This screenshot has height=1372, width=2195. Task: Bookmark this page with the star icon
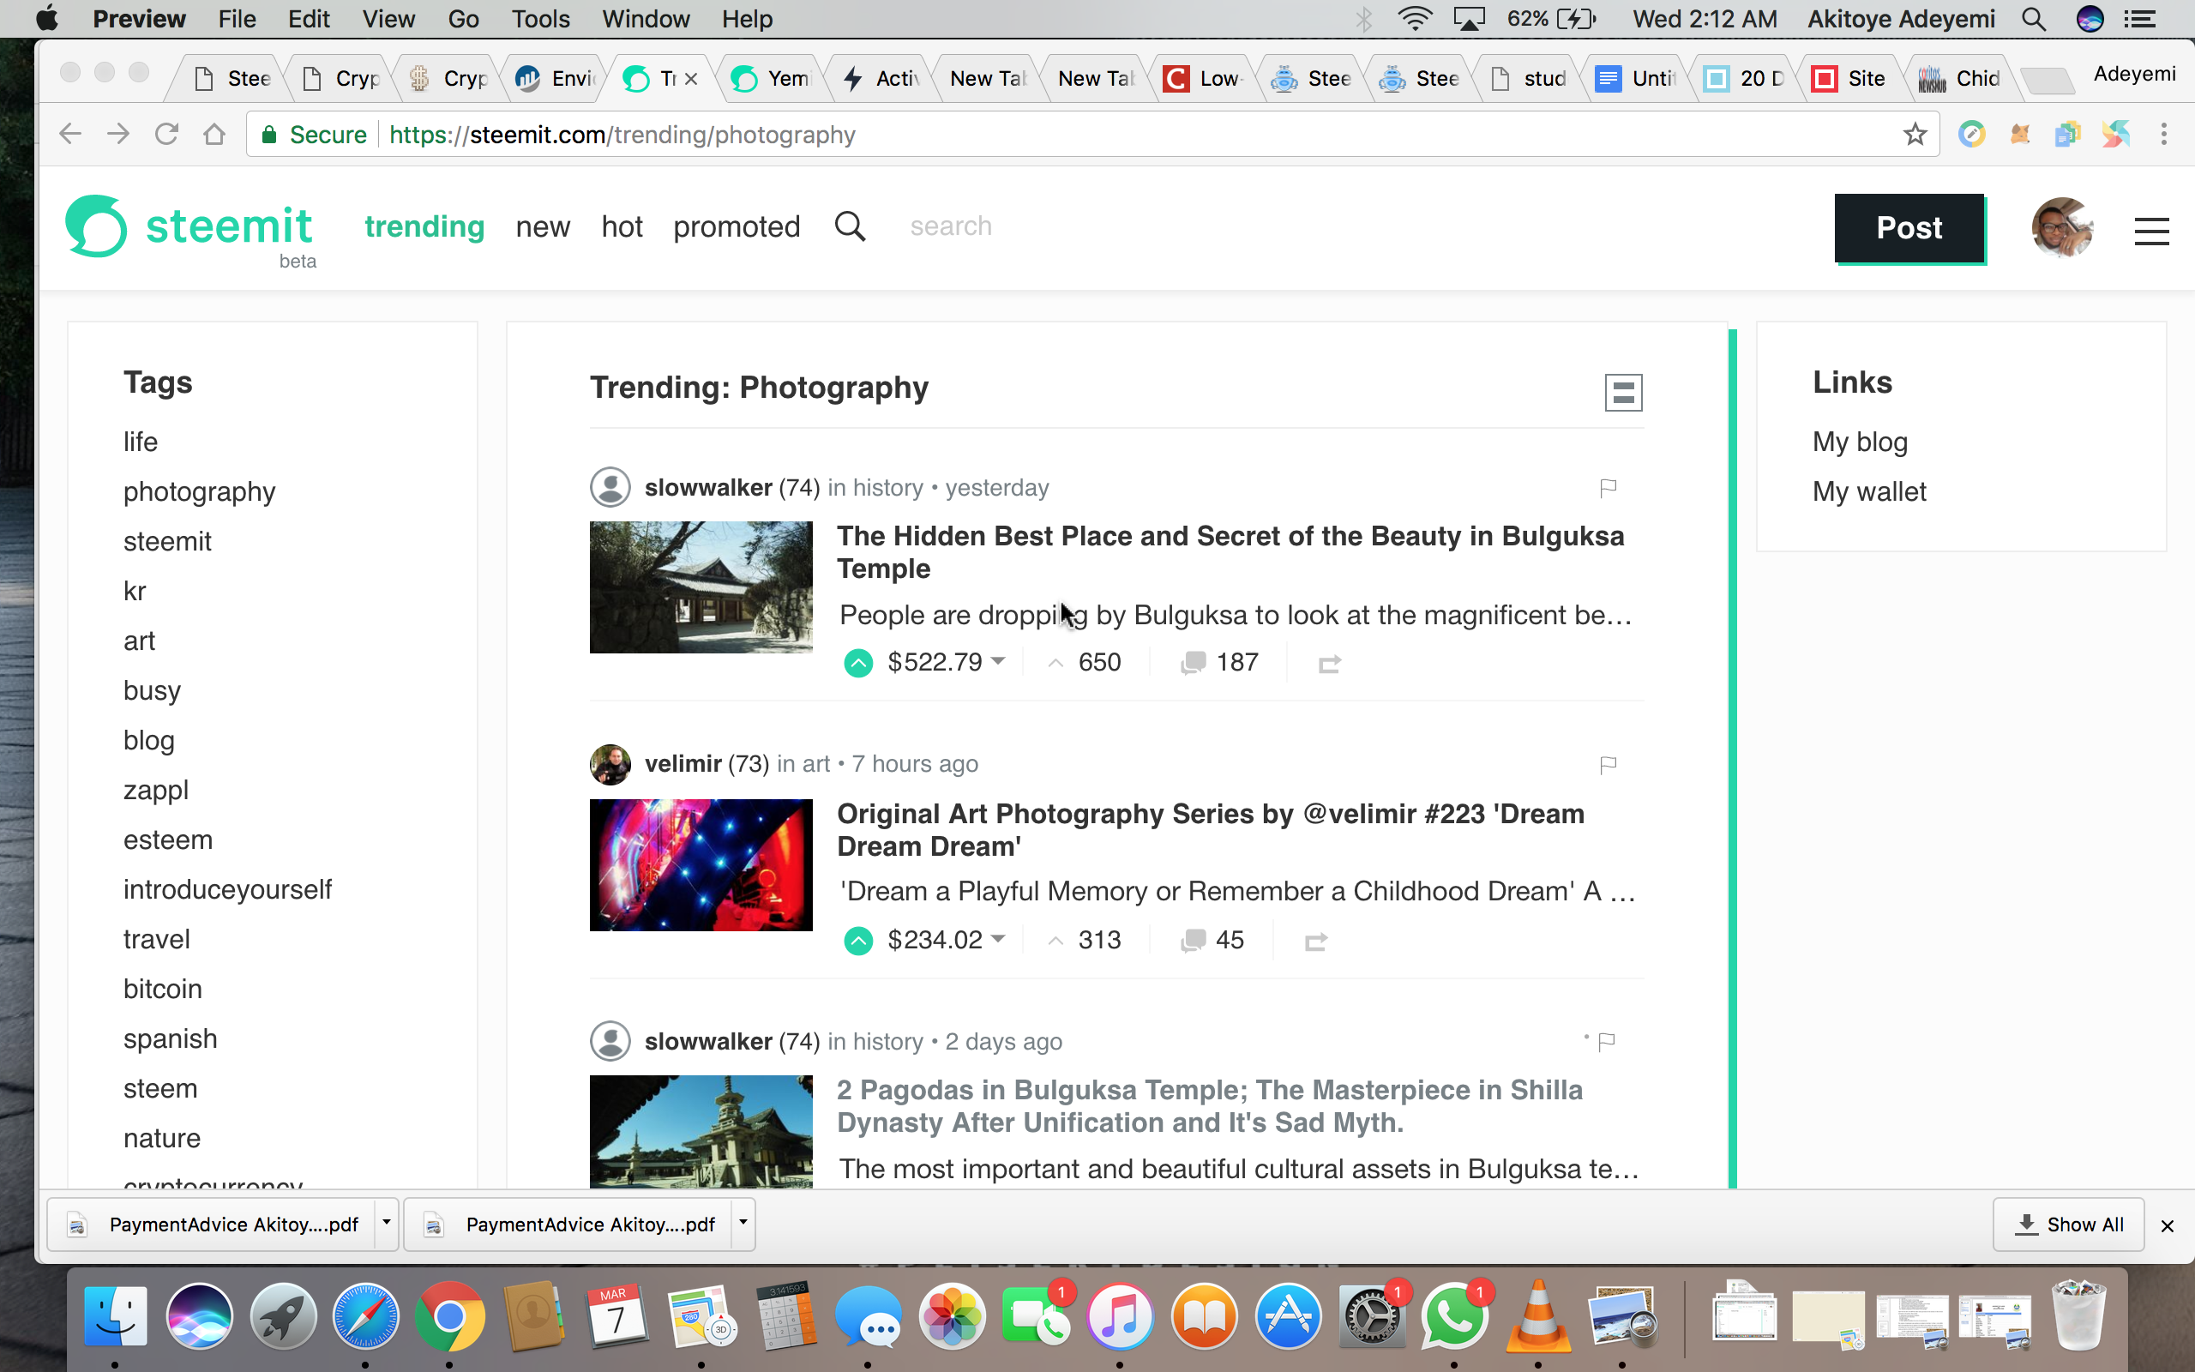coord(1915,135)
